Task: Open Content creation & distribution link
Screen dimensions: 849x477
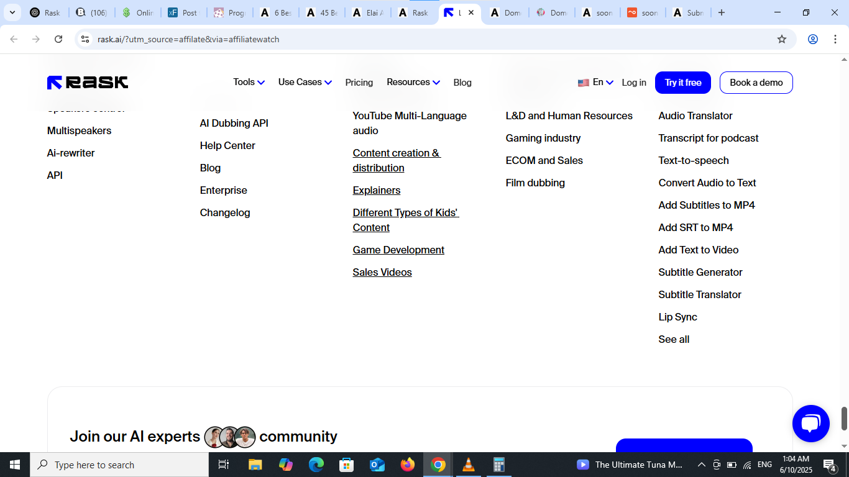Action: click(397, 160)
